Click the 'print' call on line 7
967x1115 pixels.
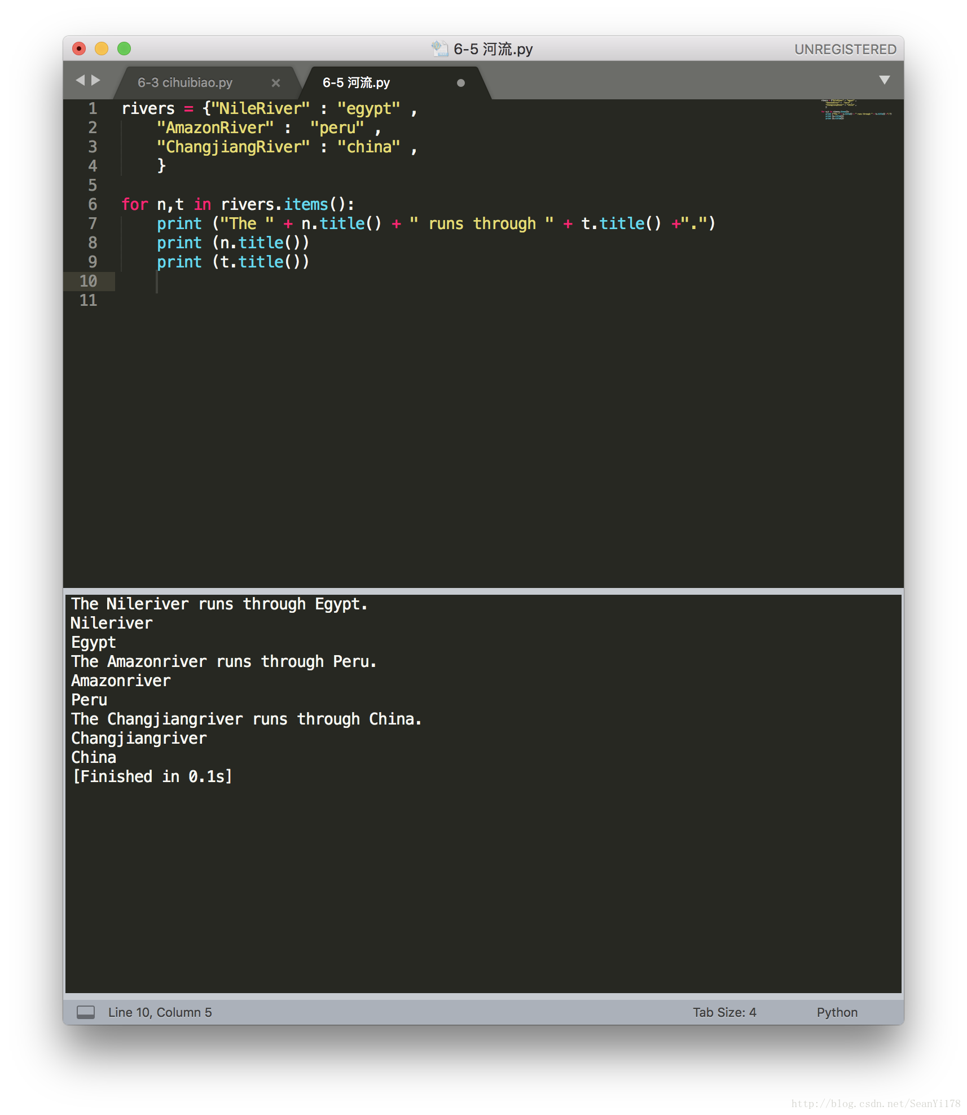[x=179, y=223]
